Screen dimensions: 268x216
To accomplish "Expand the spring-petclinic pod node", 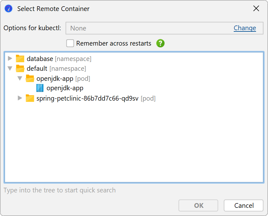I will pyautogui.click(x=20, y=98).
